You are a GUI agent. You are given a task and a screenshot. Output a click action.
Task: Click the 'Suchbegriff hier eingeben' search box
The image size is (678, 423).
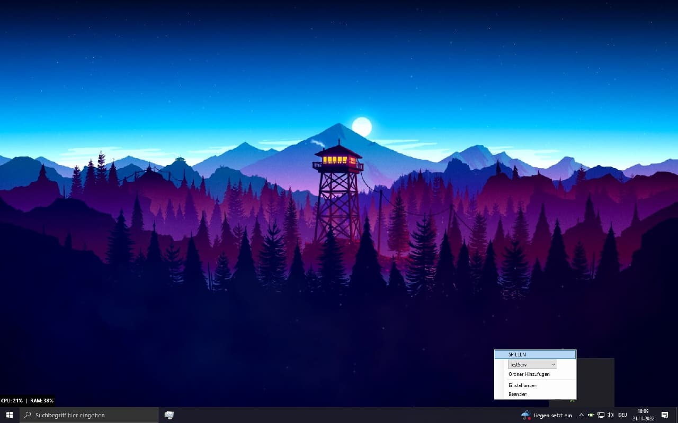tap(89, 415)
